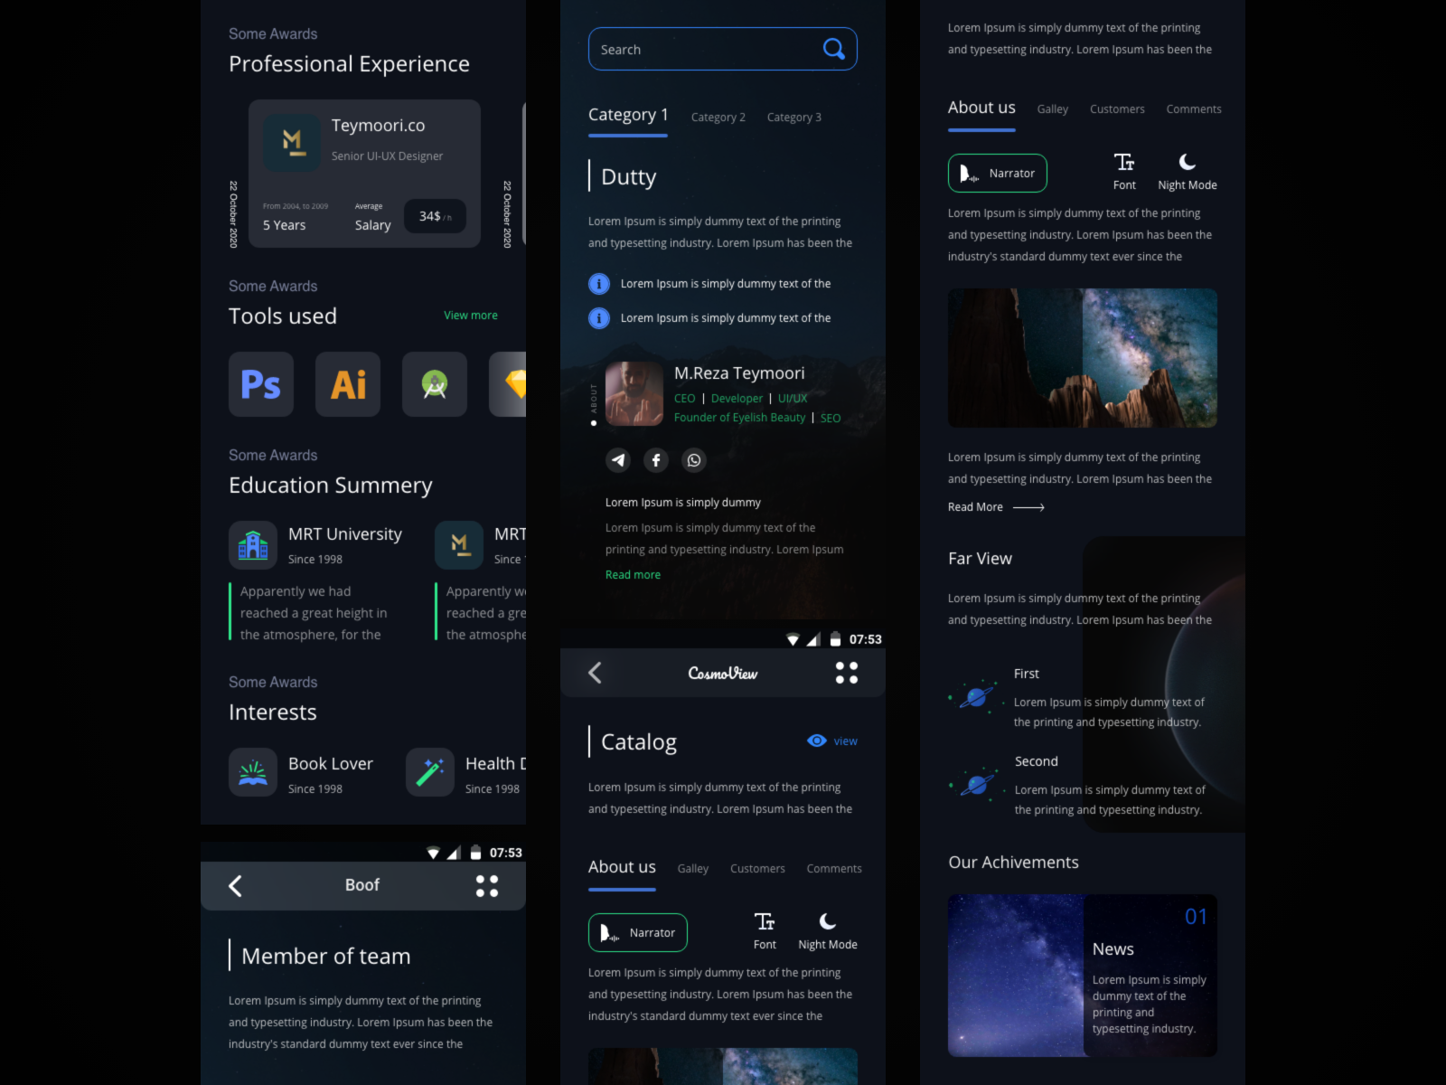This screenshot has height=1085, width=1446.
Task: Click the Book Lover interest icon
Action: [253, 772]
